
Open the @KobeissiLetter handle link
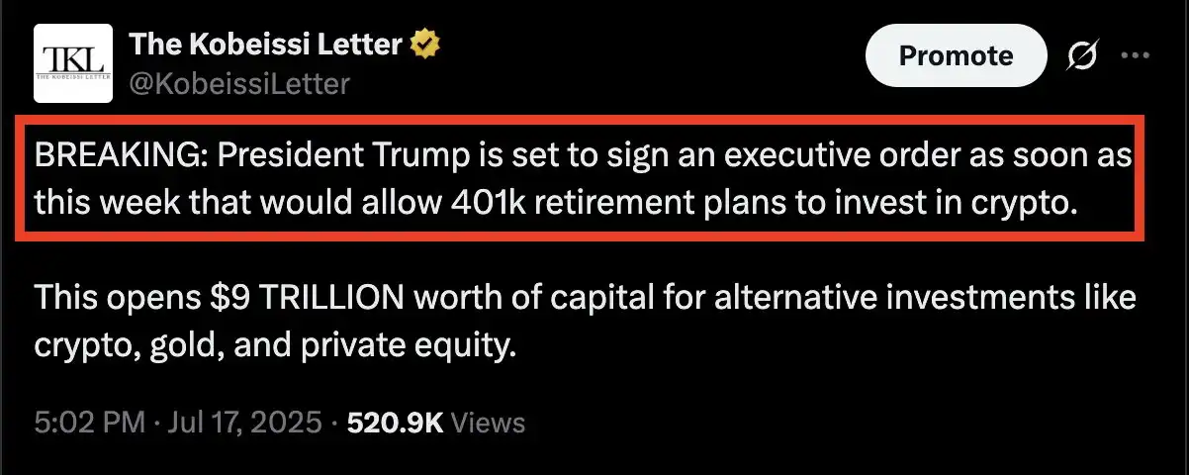click(239, 84)
